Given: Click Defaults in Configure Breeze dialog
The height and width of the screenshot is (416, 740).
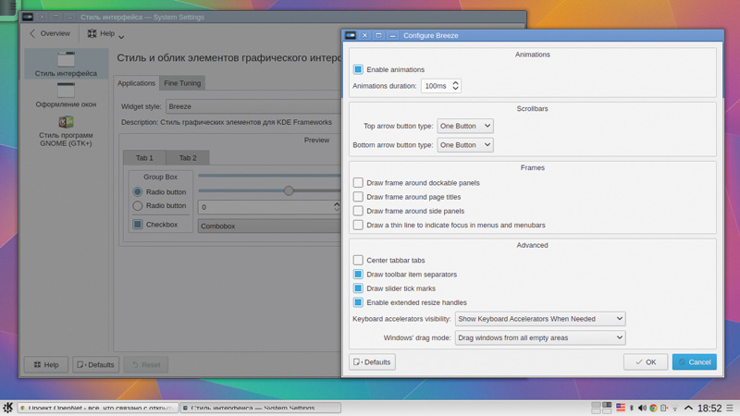Looking at the screenshot, I should tap(373, 361).
